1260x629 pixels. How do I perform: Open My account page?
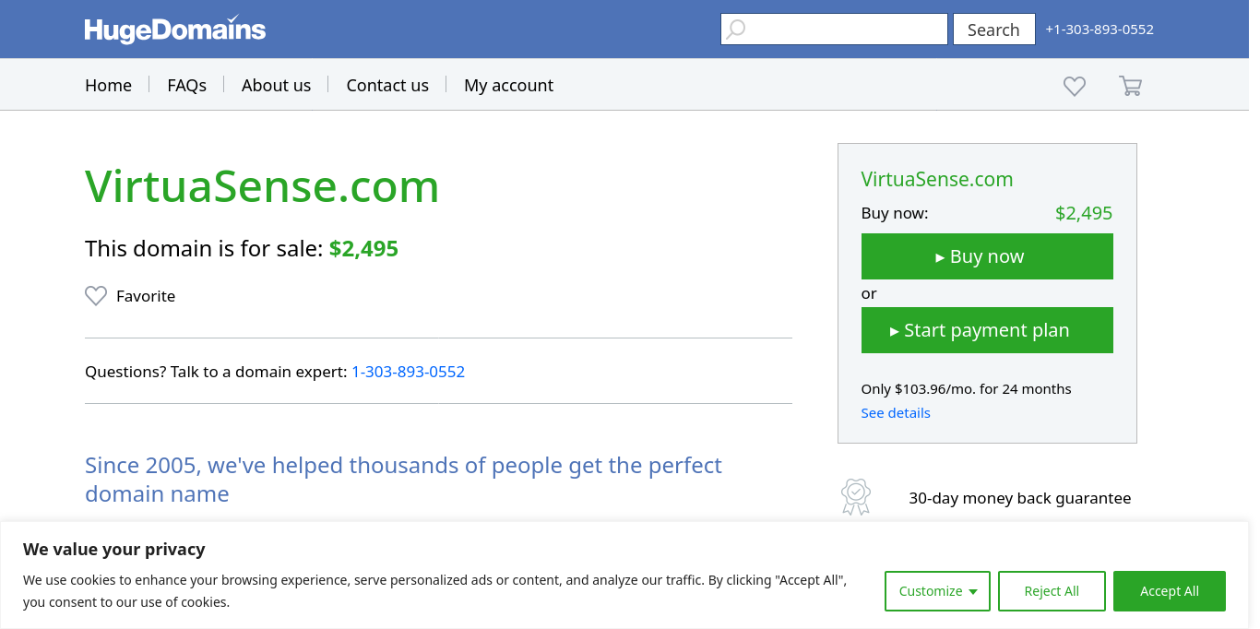pyautogui.click(x=508, y=85)
